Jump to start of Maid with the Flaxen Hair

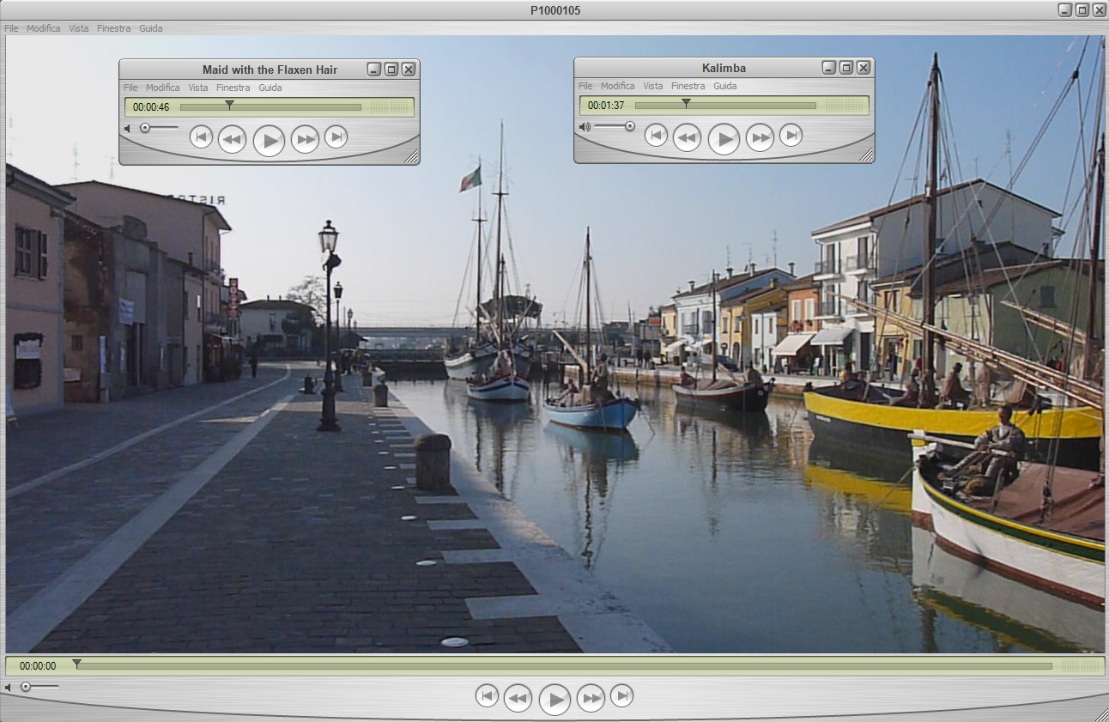point(201,137)
